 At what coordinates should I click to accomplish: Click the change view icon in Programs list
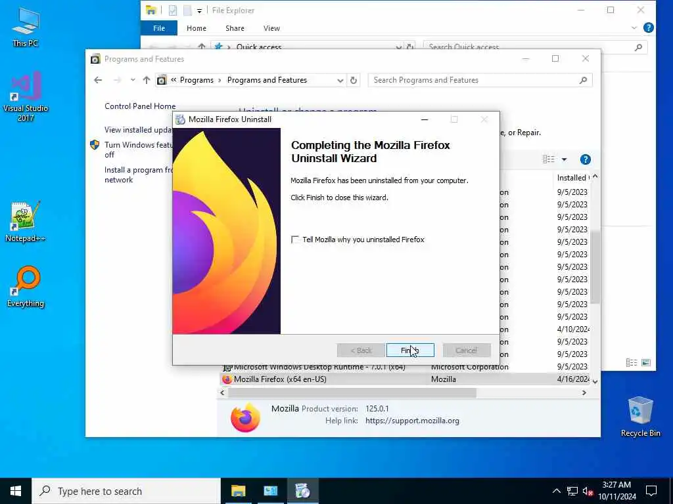(549, 159)
